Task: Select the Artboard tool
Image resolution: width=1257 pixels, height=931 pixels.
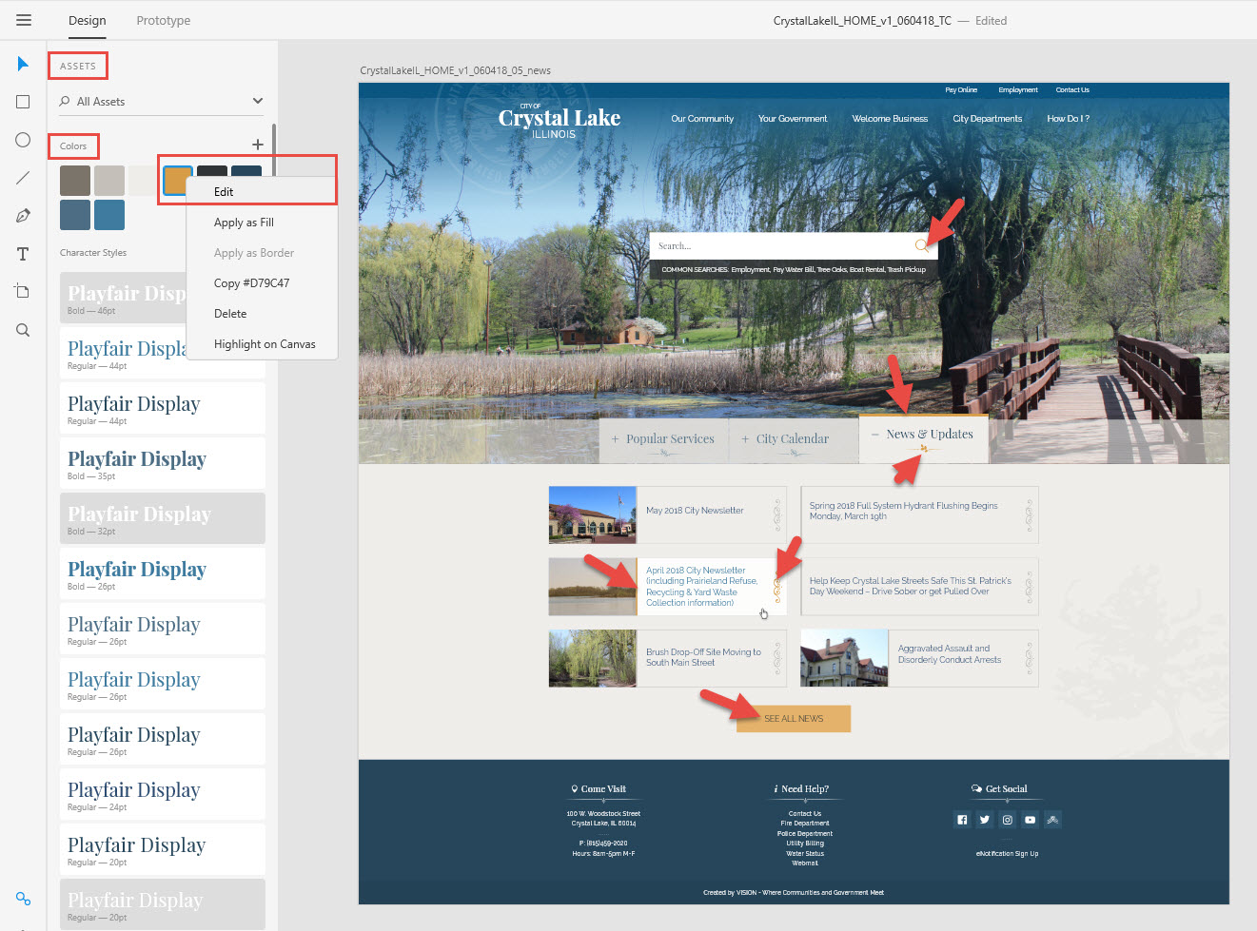Action: pos(23,291)
